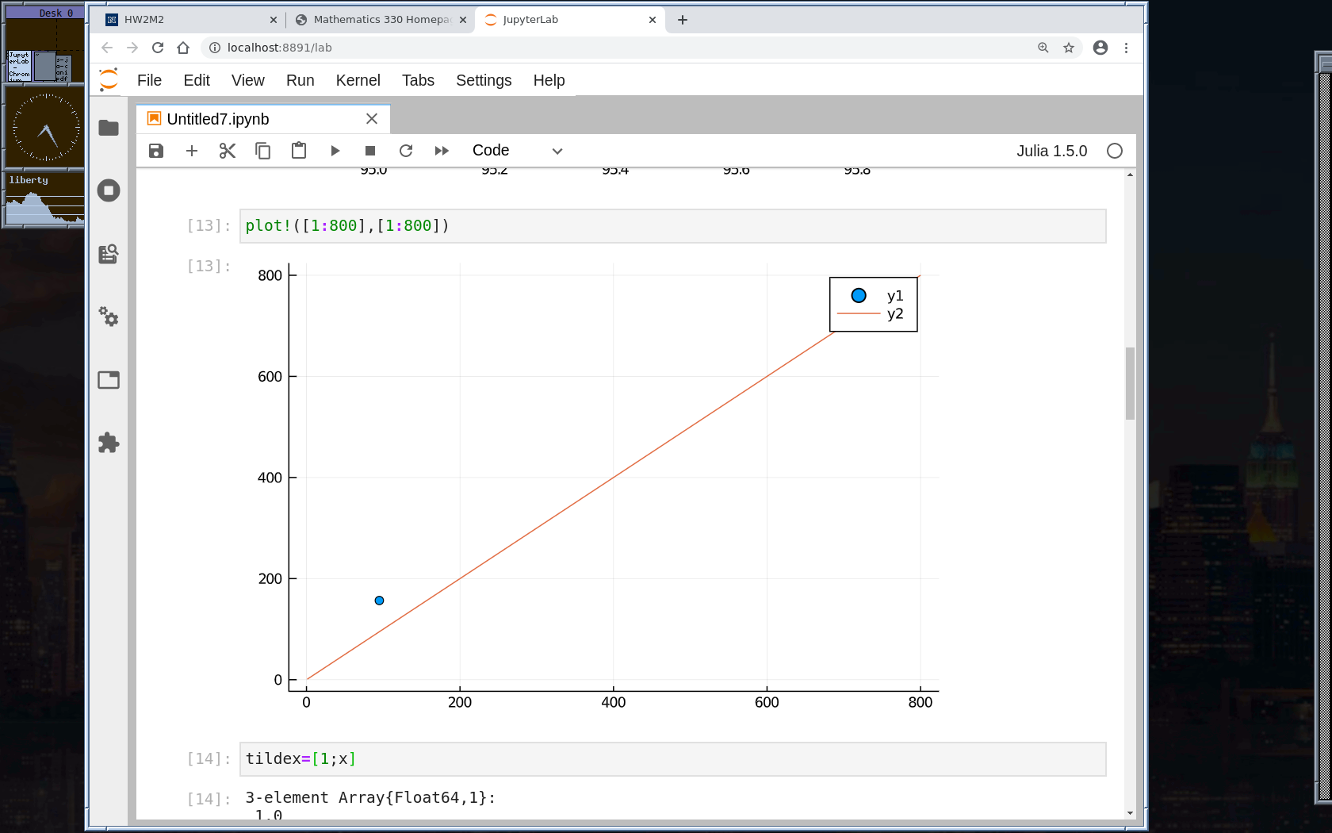Cut selected cell using scissors icon

tap(228, 151)
